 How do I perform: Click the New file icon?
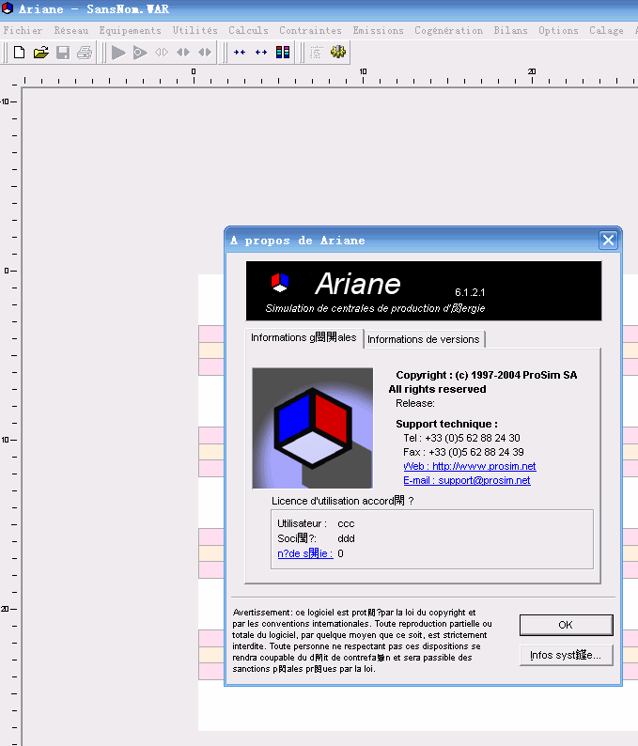tap(19, 53)
